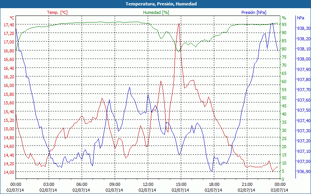Click time label 06:00 on x-axis
Image resolution: width=311 pixels, height=194 pixels.
pos(82,185)
